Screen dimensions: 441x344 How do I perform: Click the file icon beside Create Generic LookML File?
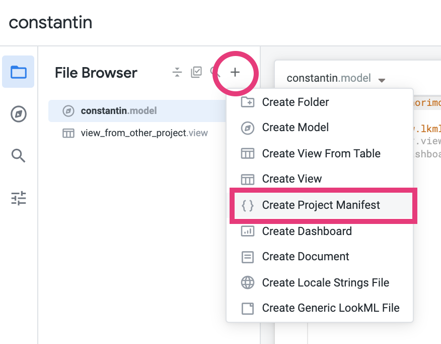coord(248,309)
